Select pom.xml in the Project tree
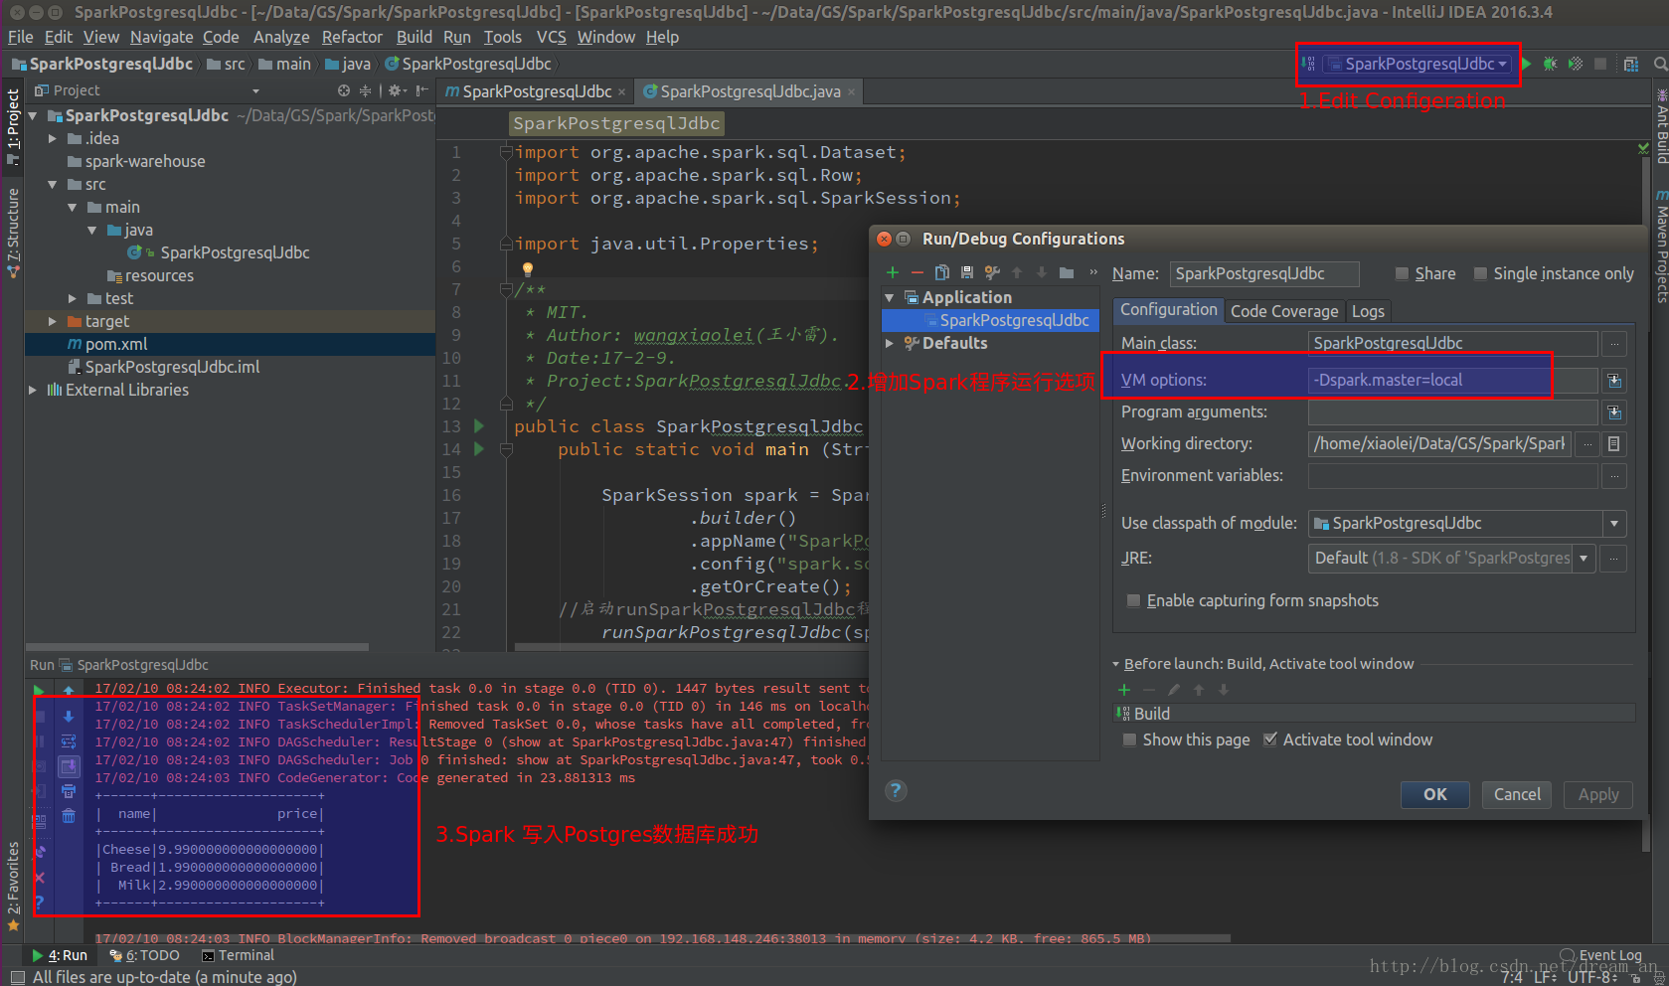This screenshot has width=1669, height=986. tap(116, 344)
